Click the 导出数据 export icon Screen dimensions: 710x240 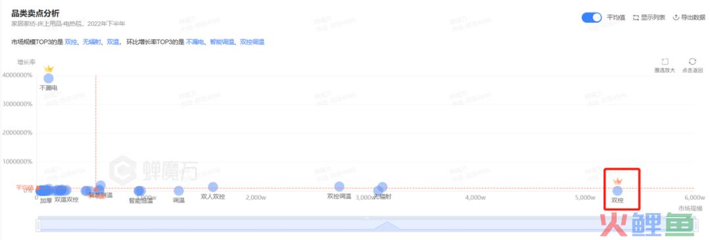[676, 18]
